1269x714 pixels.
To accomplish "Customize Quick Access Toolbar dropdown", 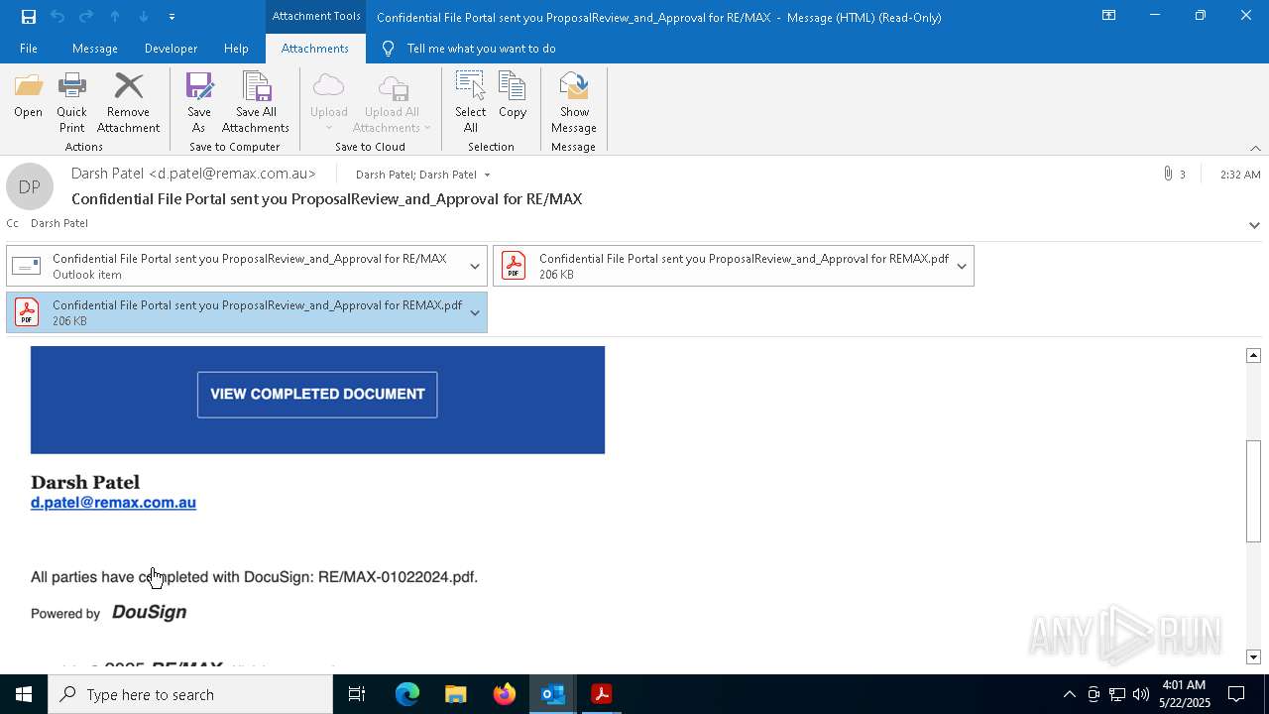I will coord(172,17).
